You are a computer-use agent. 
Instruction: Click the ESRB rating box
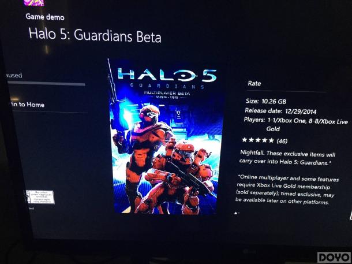click(40, 197)
